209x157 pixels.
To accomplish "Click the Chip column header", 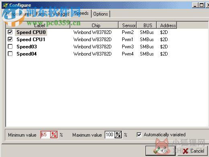I will tap(94, 25).
